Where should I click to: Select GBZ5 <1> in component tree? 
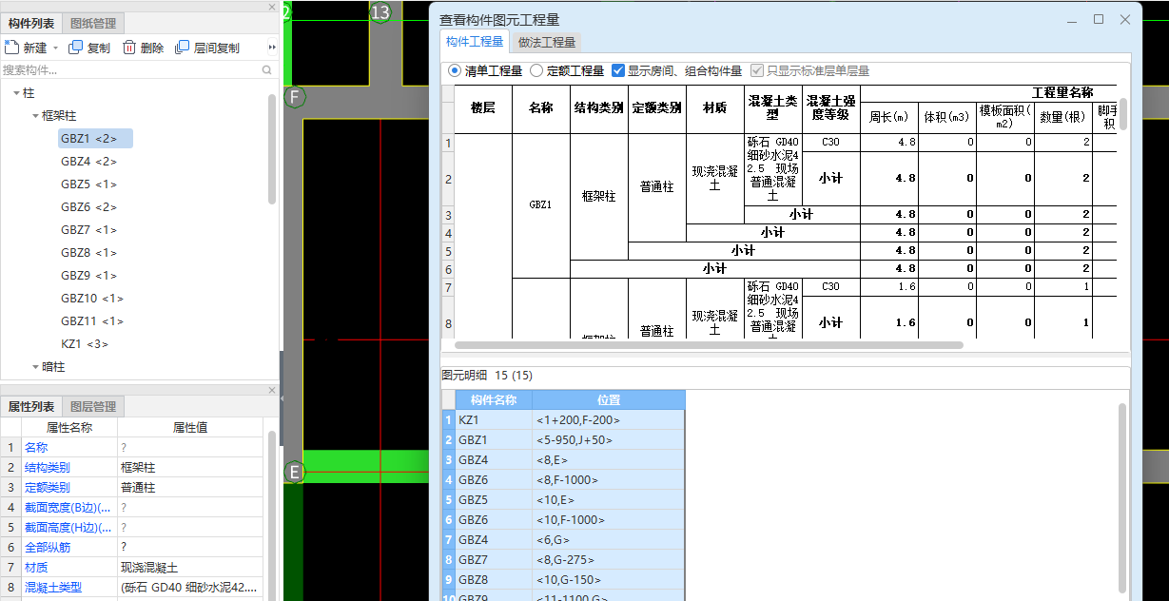pos(89,184)
